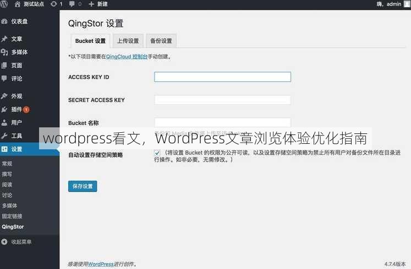Focus the Bucket 名称 field
This screenshot has height=269, width=411.
222,122
